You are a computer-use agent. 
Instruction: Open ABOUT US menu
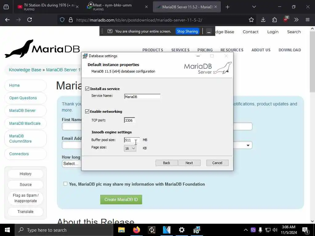261,50
